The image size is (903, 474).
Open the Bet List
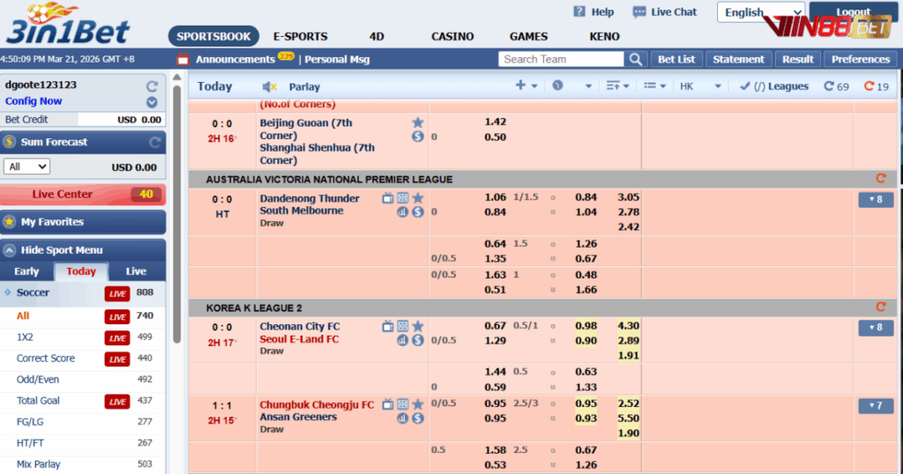pos(676,59)
